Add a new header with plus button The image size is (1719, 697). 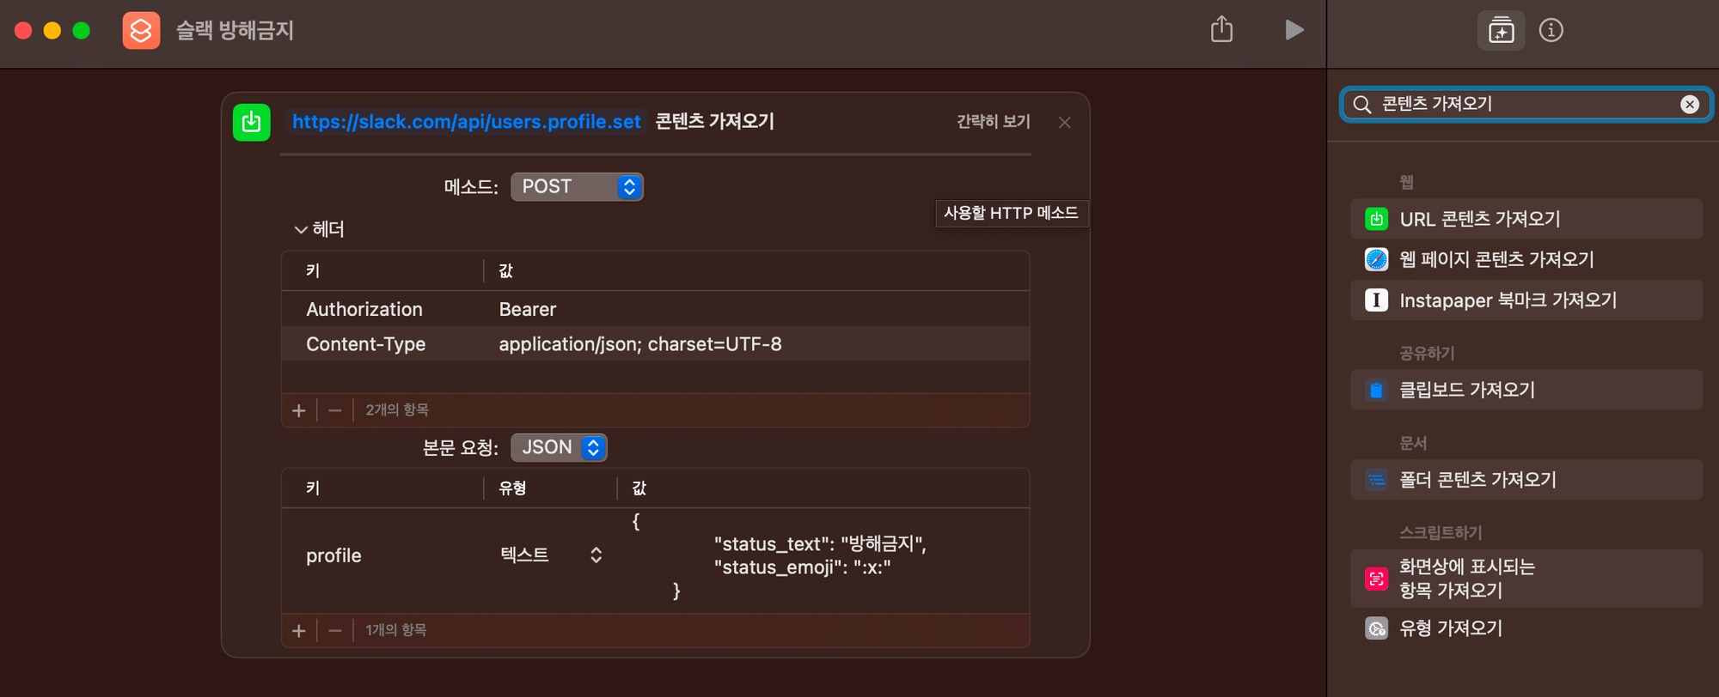tap(299, 411)
